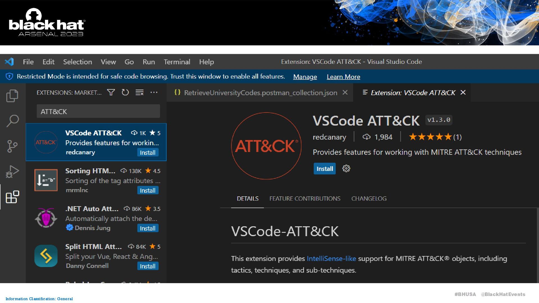Open the Explorer view in activity bar

pos(12,96)
